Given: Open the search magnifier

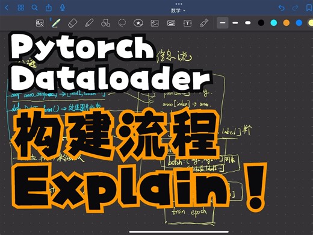Looking at the screenshot, I should point(35,8).
